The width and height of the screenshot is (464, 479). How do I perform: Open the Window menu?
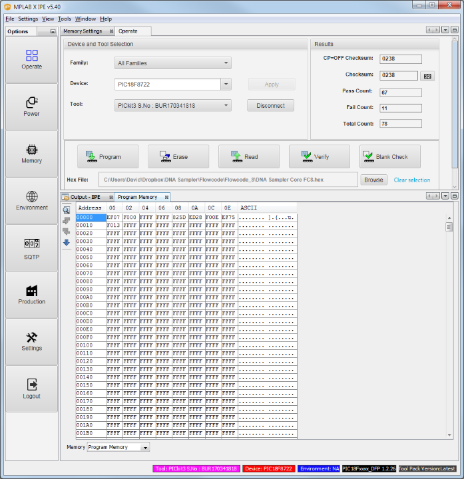86,19
